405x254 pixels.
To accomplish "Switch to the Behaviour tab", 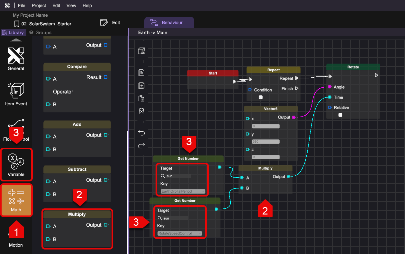I will [x=169, y=22].
